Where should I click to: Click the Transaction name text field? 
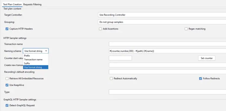tap(167, 44)
